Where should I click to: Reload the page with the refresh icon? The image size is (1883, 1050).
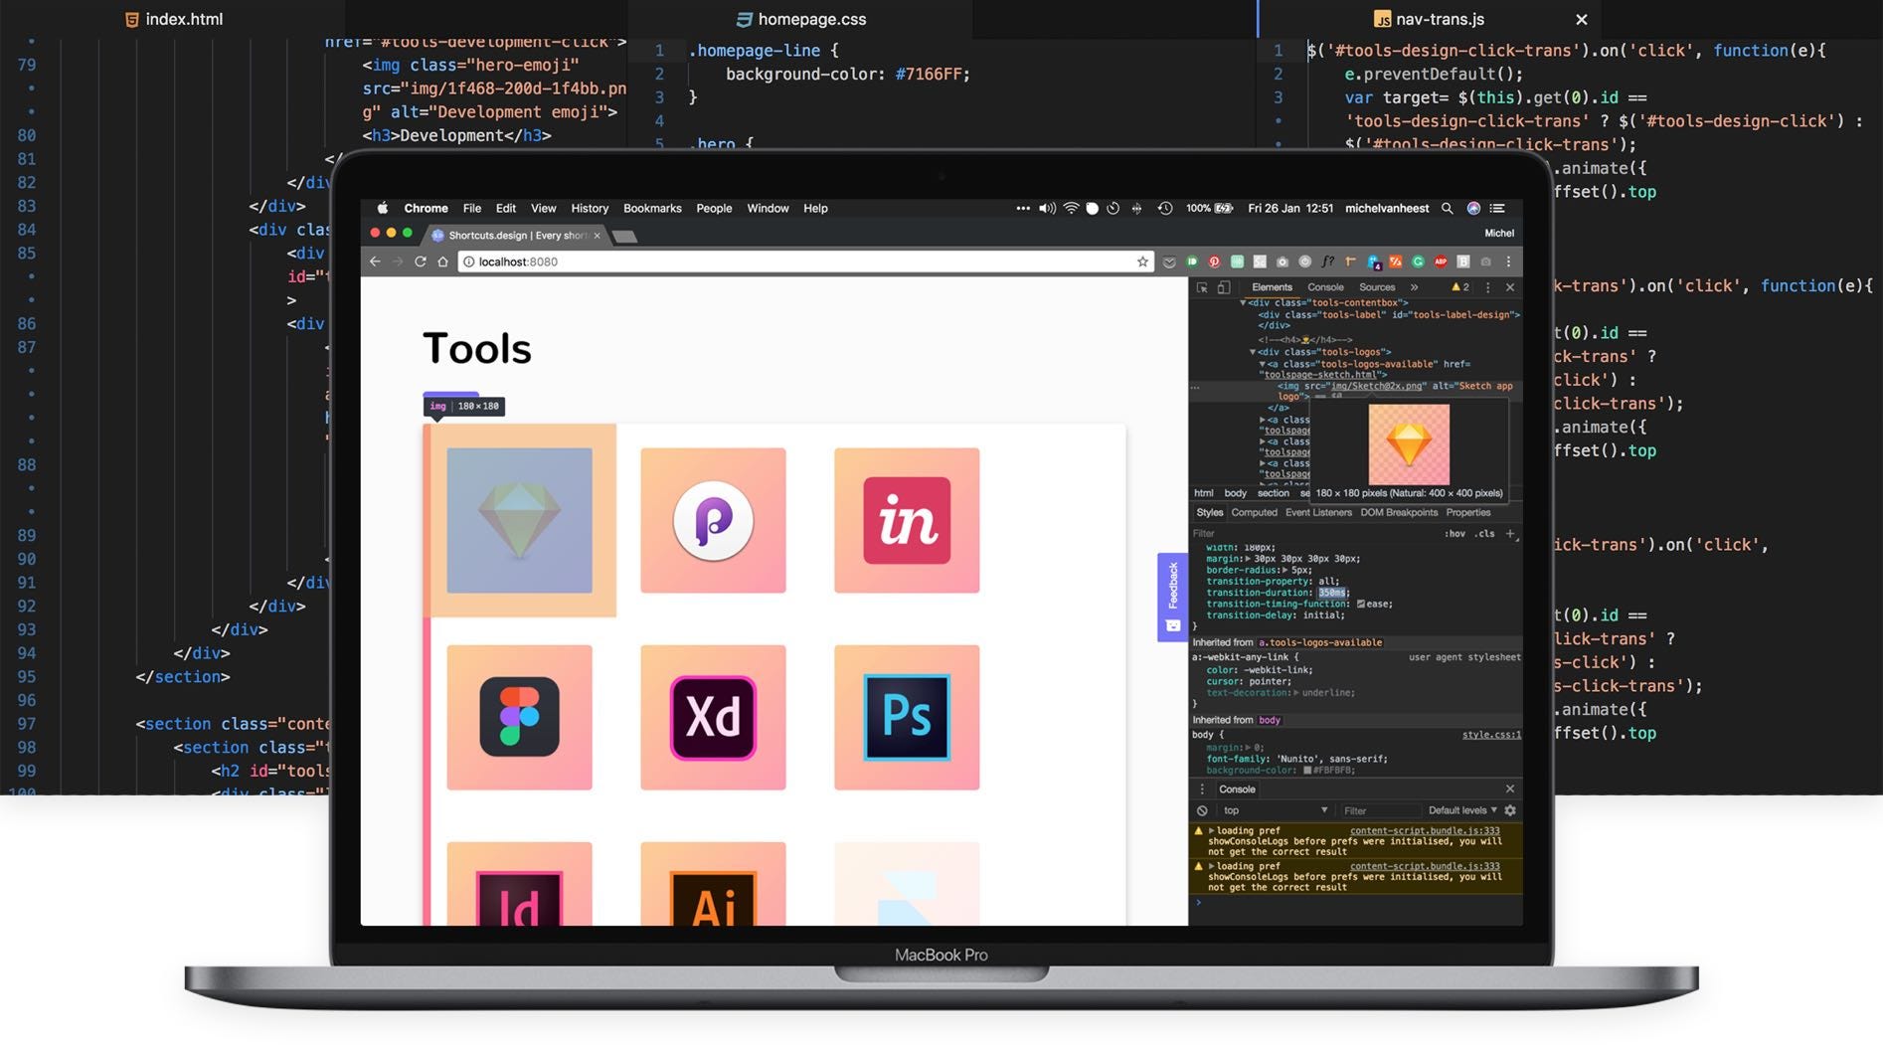click(x=422, y=262)
